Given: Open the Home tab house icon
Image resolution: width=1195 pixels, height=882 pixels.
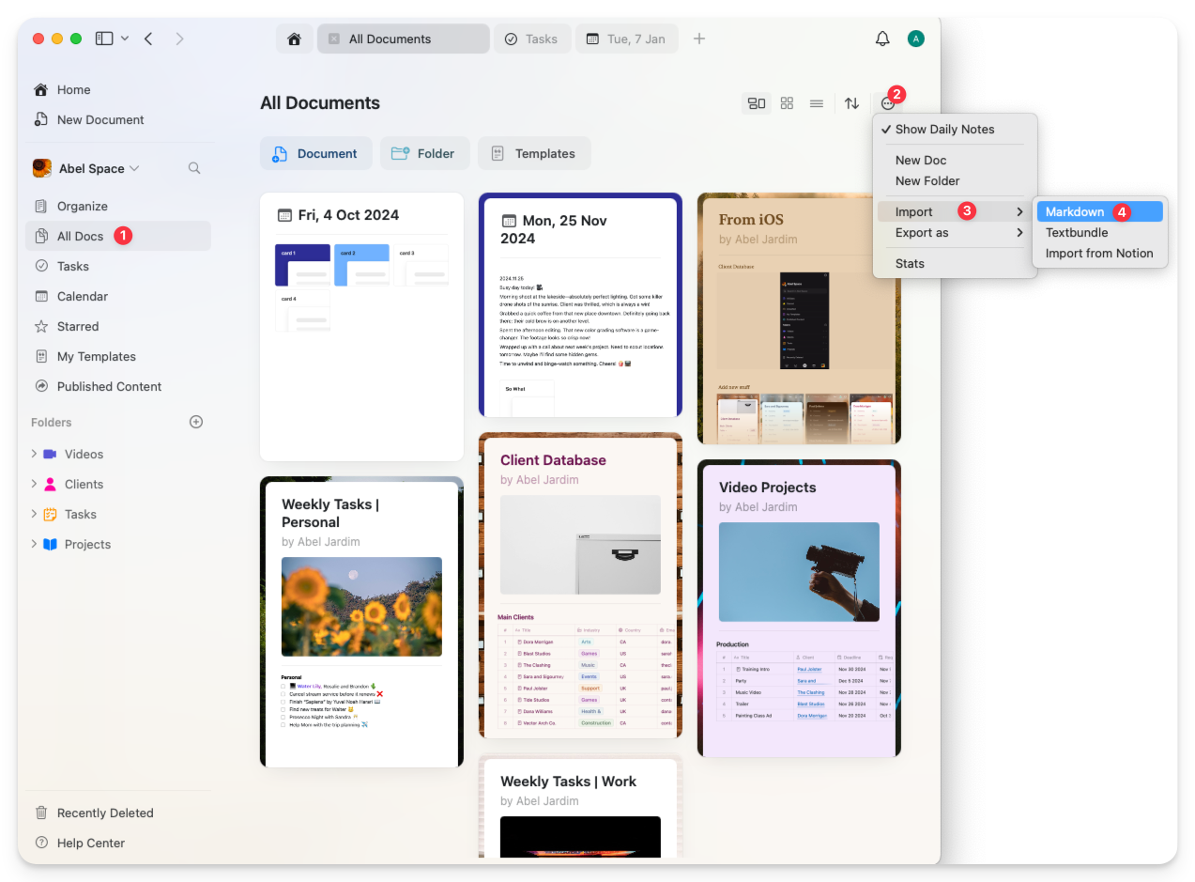Looking at the screenshot, I should coord(295,39).
